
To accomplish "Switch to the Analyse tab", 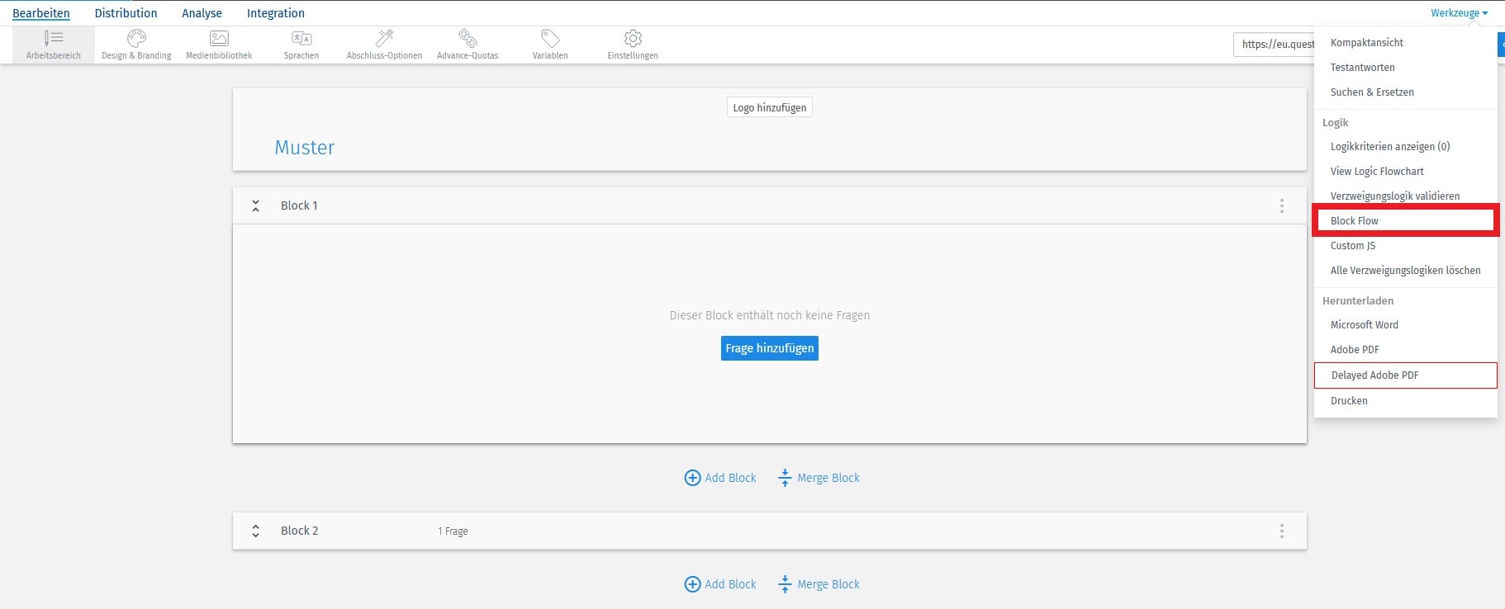I will [x=202, y=13].
